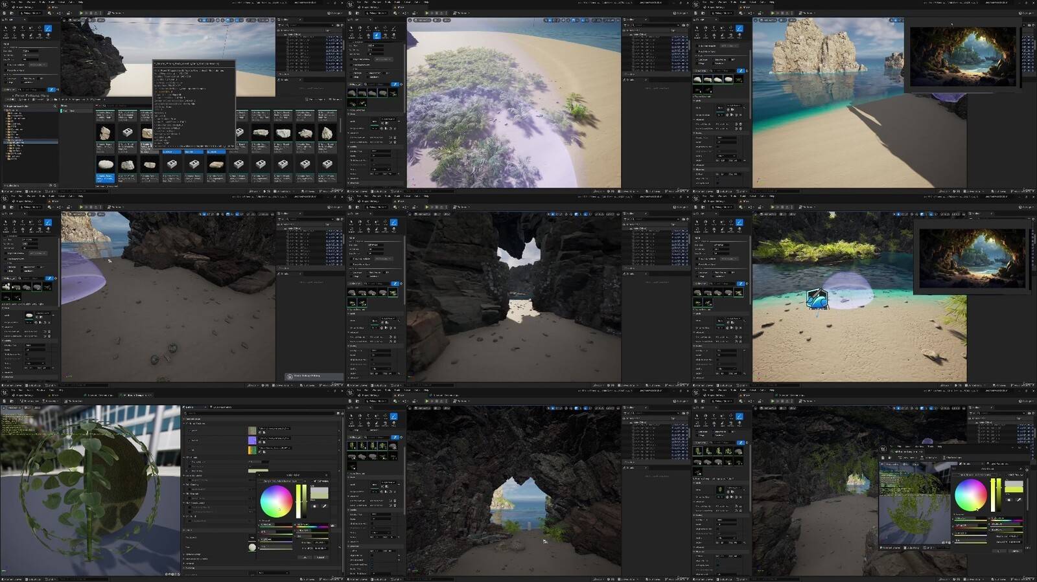1037x582 pixels.
Task: Click notification popup under dark rock sand viewport
Action: coord(314,376)
